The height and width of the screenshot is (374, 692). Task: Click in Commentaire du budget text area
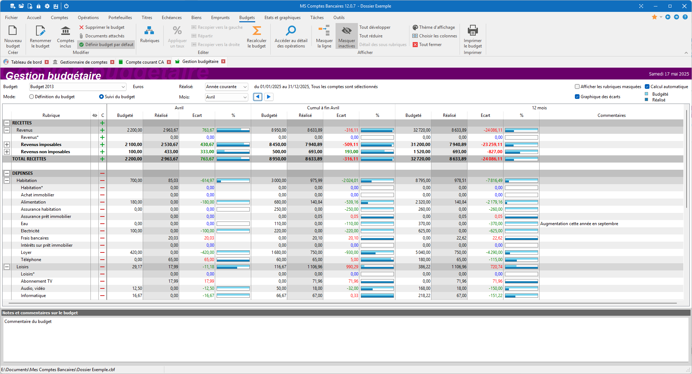click(346, 339)
